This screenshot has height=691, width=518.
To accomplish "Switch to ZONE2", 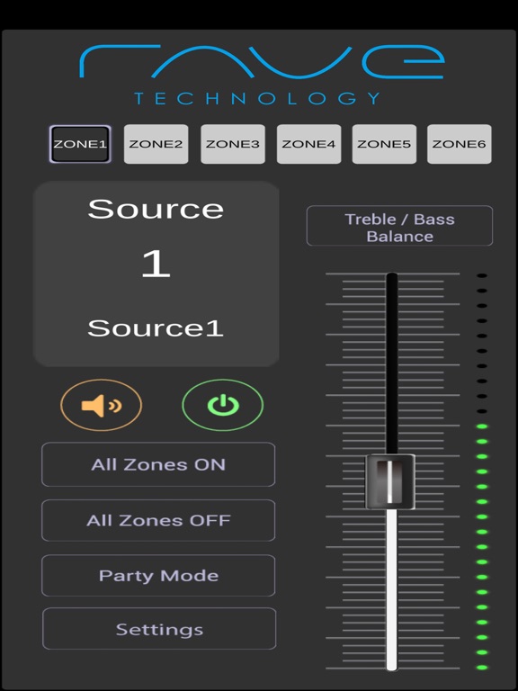I will click(x=156, y=144).
